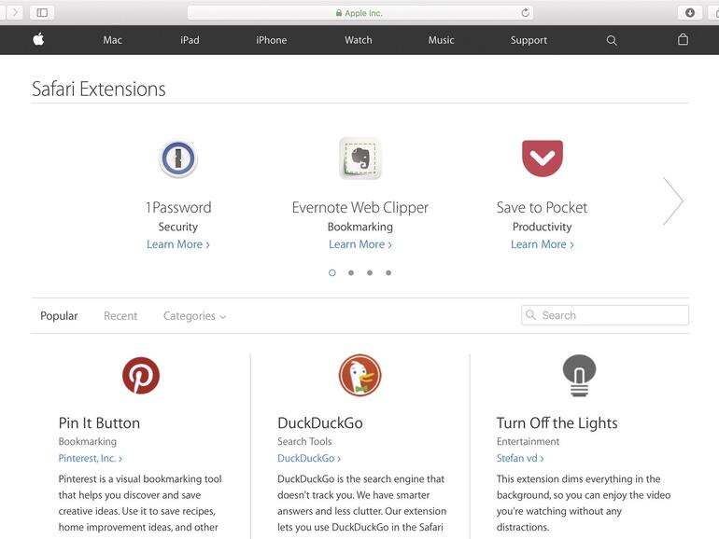Open the search magnifier in Apple nav bar
This screenshot has height=539, width=719.
coord(612,40)
